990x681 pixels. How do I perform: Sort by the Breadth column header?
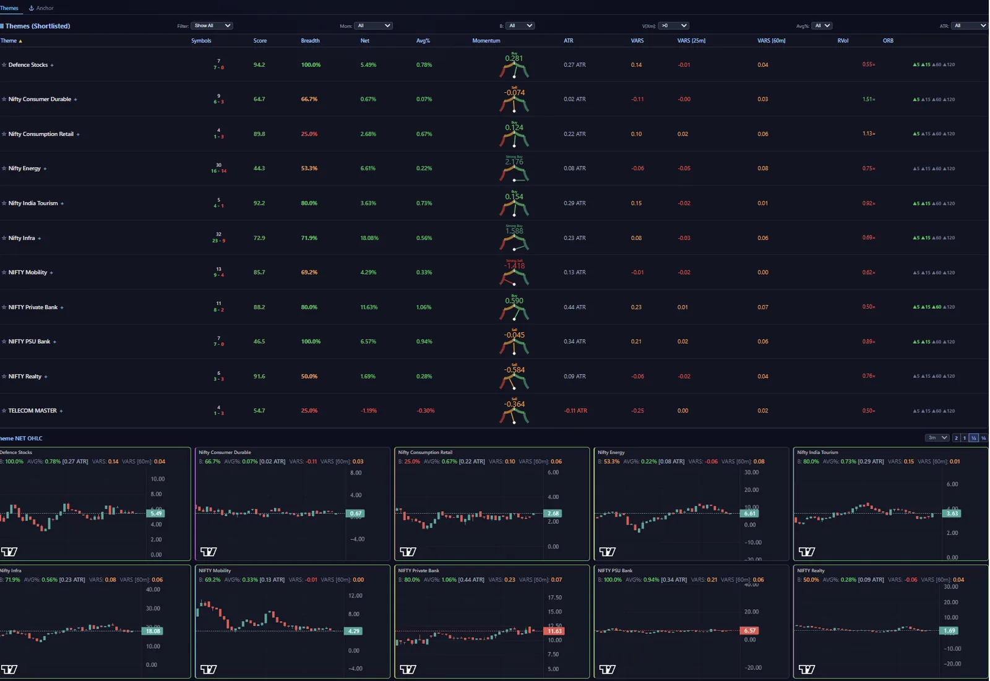click(310, 41)
